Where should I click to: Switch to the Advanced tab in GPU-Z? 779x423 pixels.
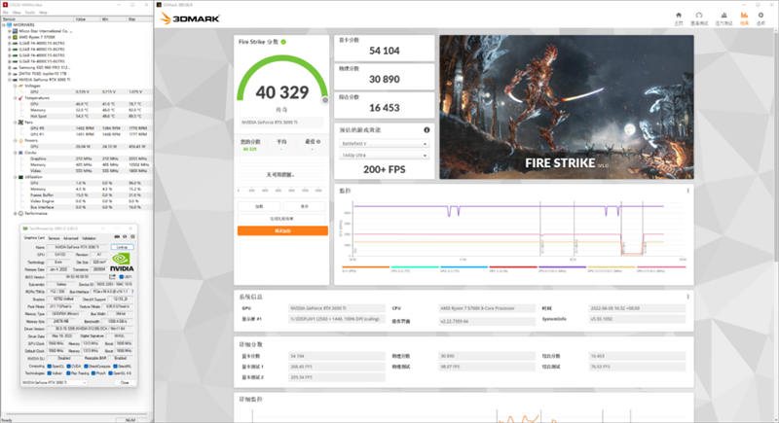coord(70,238)
